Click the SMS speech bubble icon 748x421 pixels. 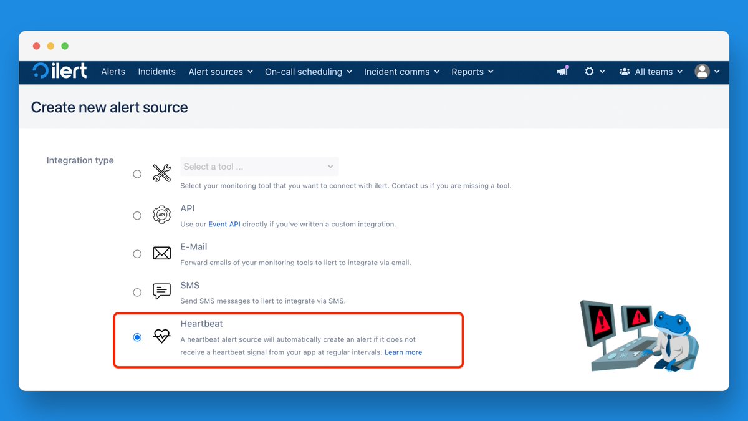pyautogui.click(x=161, y=291)
